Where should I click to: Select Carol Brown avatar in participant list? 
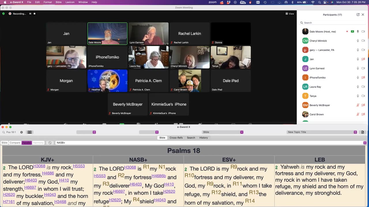tap(305, 114)
